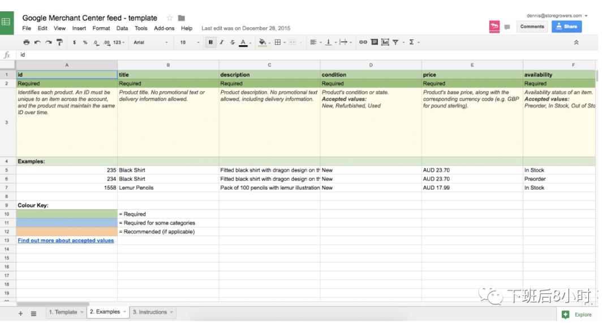Screen dimensions: 611x323
Task: Add a new sheet with plus icon
Action: (21, 313)
